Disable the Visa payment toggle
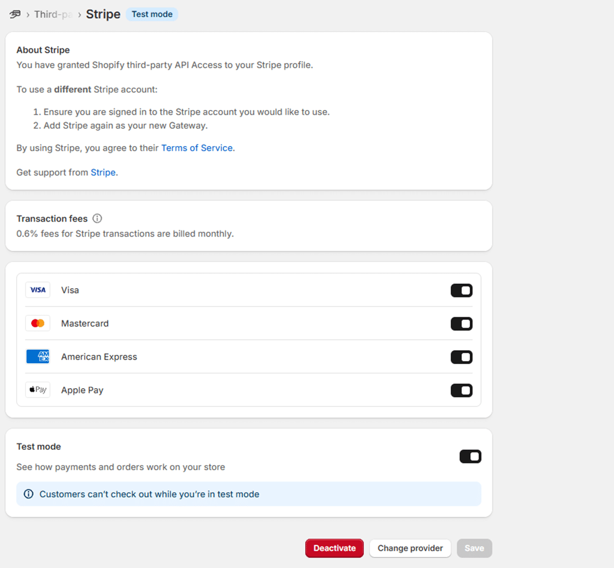Screen dimensions: 614x568 461,290
